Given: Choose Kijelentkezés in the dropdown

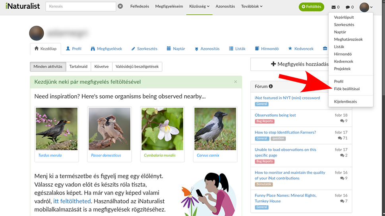Looking at the screenshot, I should point(345,102).
